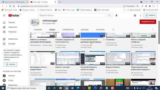Open the Работа с кассами video thumbnail
Screen dimensions: 160x90
pyautogui.click(x=68, y=58)
